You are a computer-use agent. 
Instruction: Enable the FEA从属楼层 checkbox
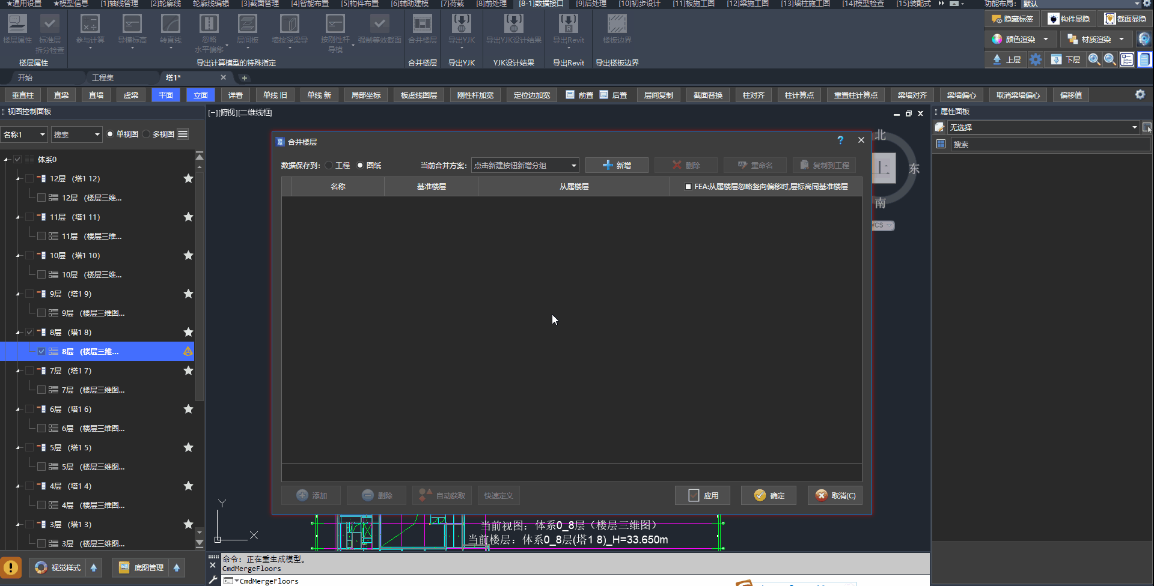tap(688, 187)
